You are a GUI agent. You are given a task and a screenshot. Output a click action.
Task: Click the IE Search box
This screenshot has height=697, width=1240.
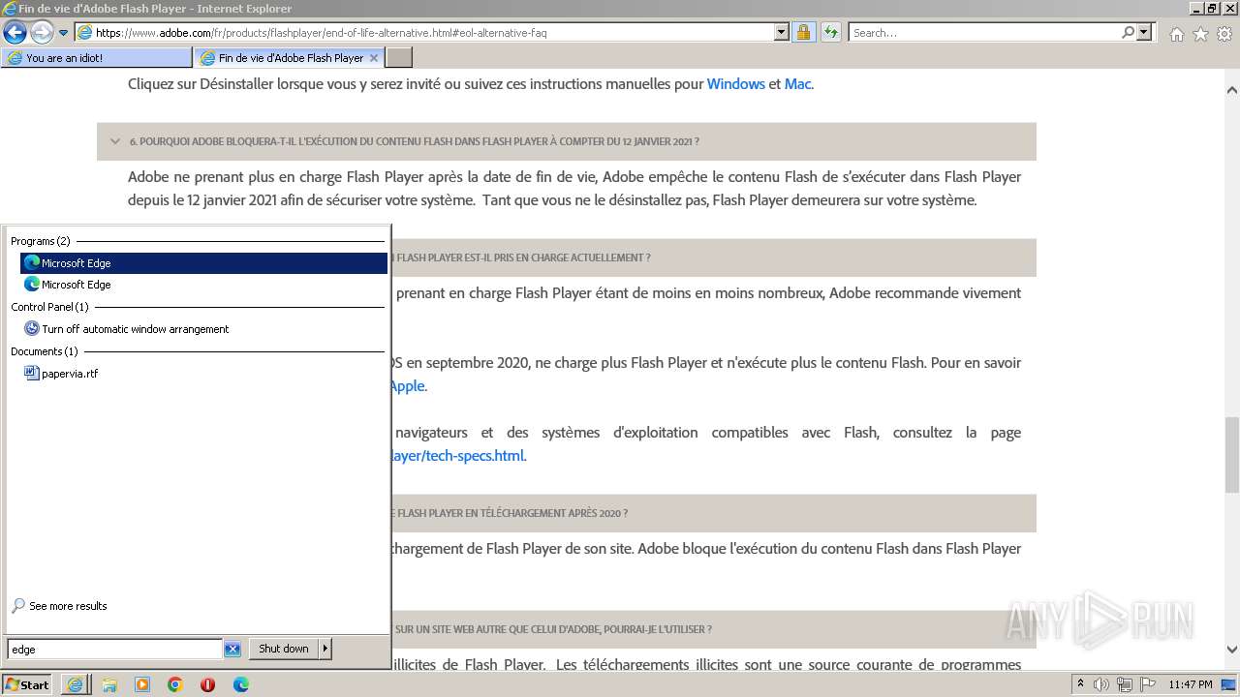[x=984, y=33]
